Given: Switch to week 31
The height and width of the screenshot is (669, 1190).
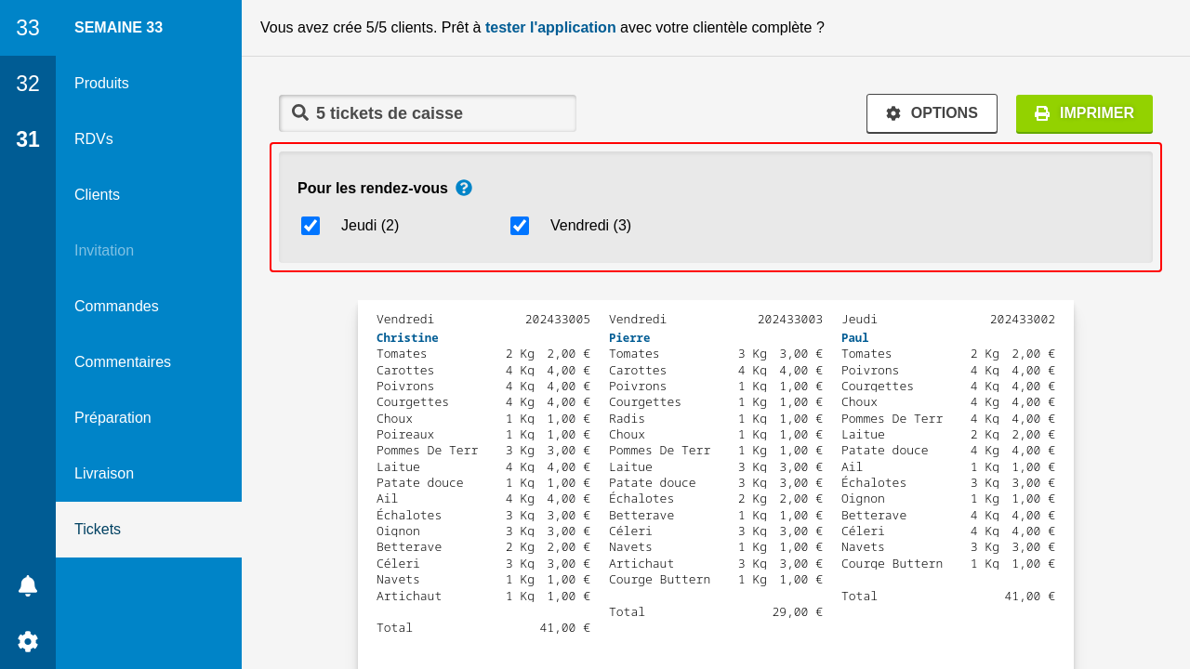Looking at the screenshot, I should pos(28,139).
